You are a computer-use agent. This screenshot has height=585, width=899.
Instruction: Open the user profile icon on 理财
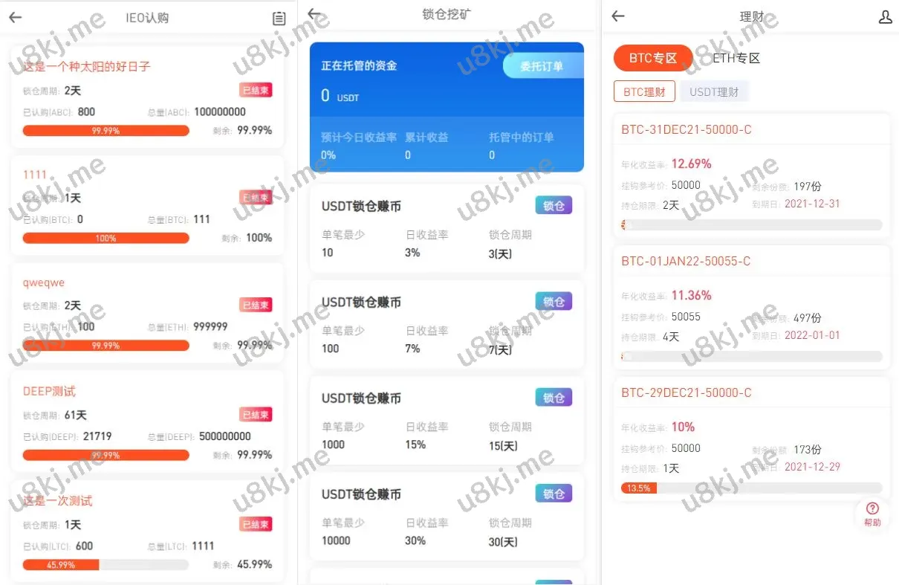pos(885,17)
